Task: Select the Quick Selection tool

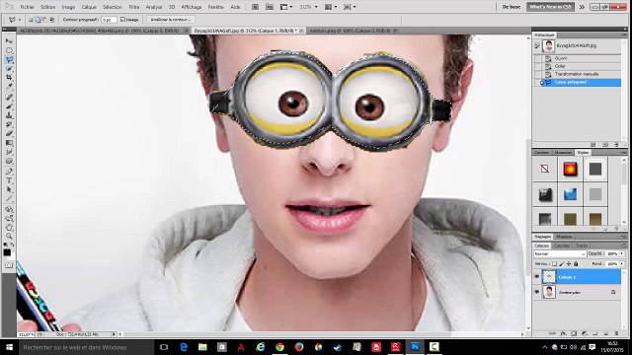Action: tap(9, 68)
